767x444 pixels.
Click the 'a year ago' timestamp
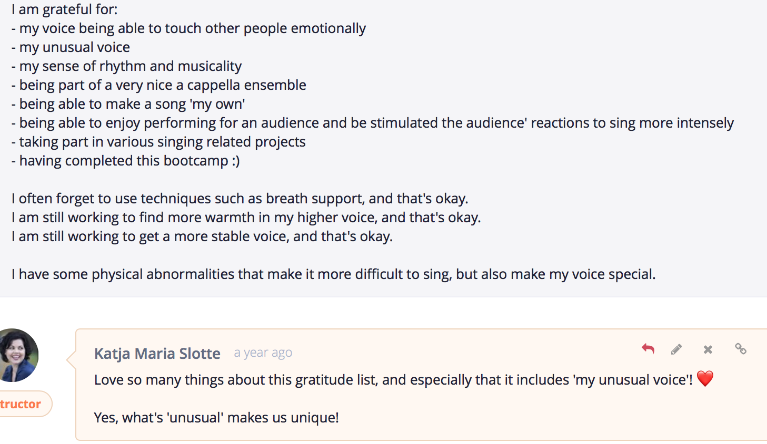[x=263, y=353]
